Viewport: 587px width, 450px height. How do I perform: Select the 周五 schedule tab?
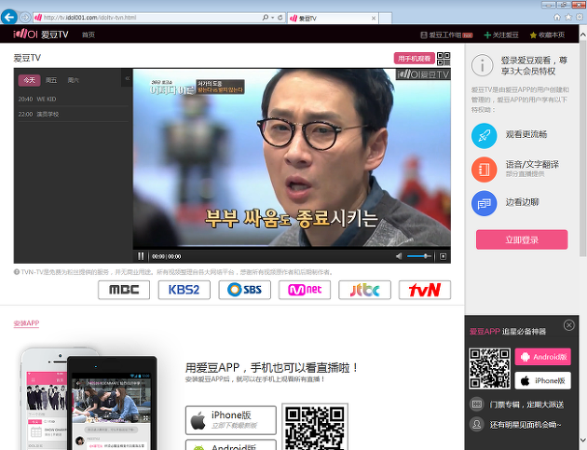[x=51, y=80]
